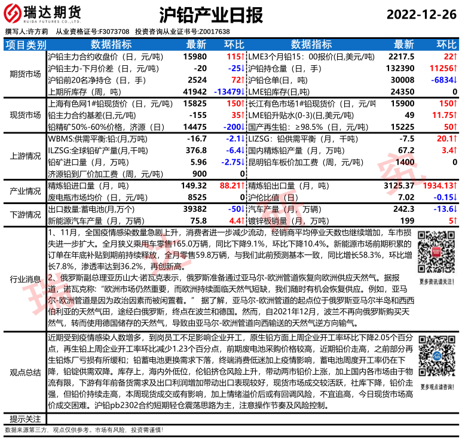Select the 现货市场 category cell
The width and height of the screenshot is (462, 440).
coord(24,115)
